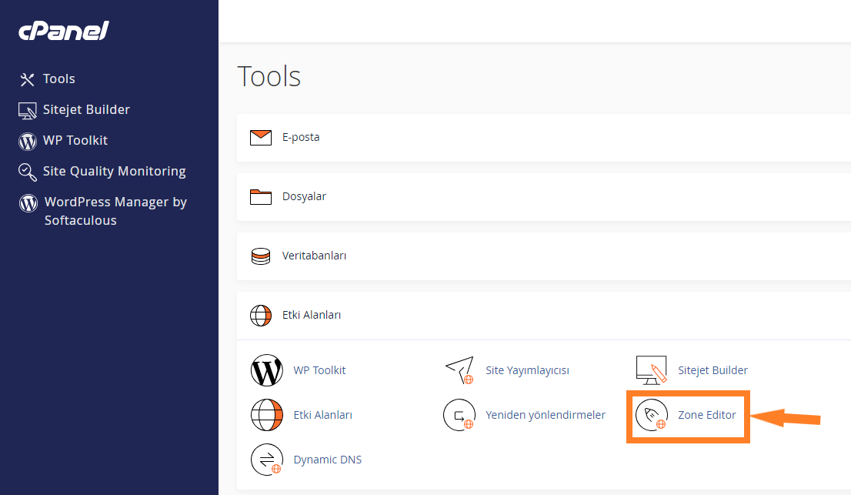Expand the Dosyalar section

(544, 197)
